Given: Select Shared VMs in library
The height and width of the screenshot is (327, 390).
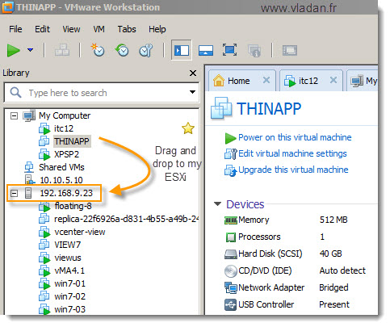Looking at the screenshot, I should (x=61, y=167).
